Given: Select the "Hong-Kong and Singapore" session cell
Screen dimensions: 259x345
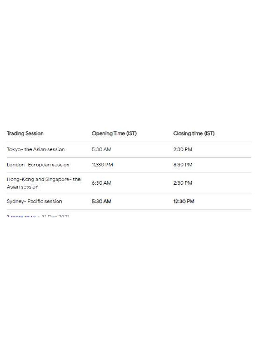Looking at the screenshot, I should [x=44, y=183].
